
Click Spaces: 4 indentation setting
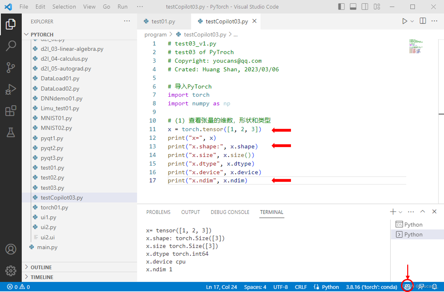255,287
